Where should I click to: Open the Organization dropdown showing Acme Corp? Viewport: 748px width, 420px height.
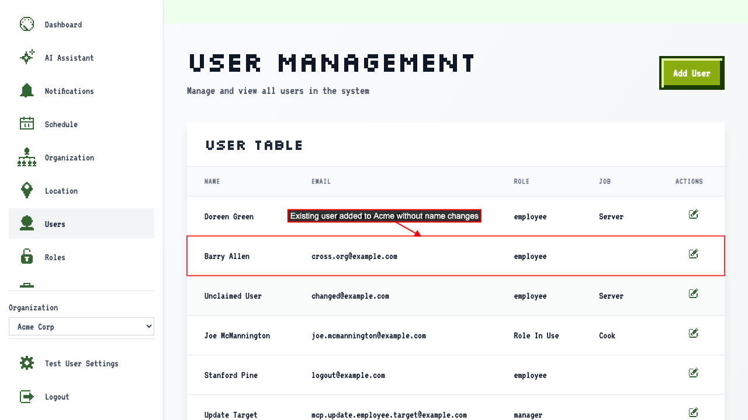[x=81, y=327]
